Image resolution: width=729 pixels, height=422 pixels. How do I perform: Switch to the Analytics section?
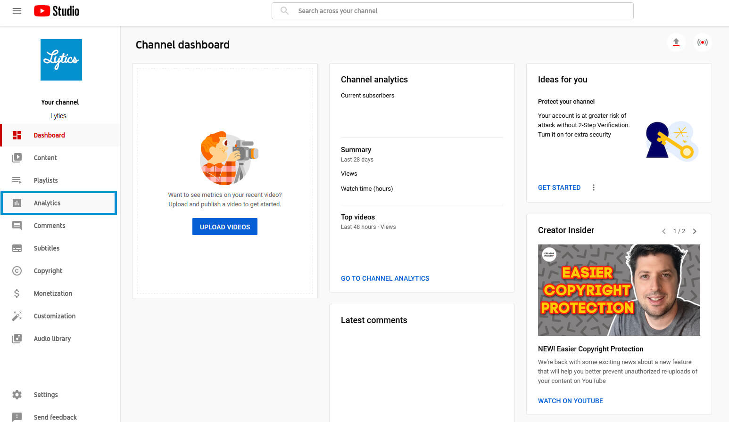47,203
